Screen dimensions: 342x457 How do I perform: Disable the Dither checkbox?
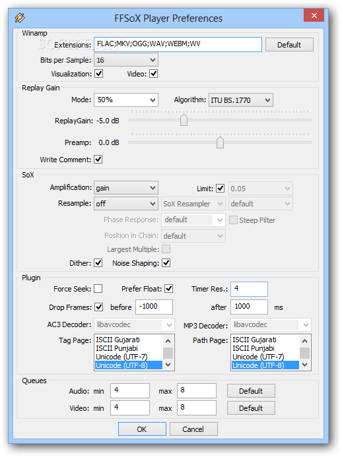click(x=98, y=263)
